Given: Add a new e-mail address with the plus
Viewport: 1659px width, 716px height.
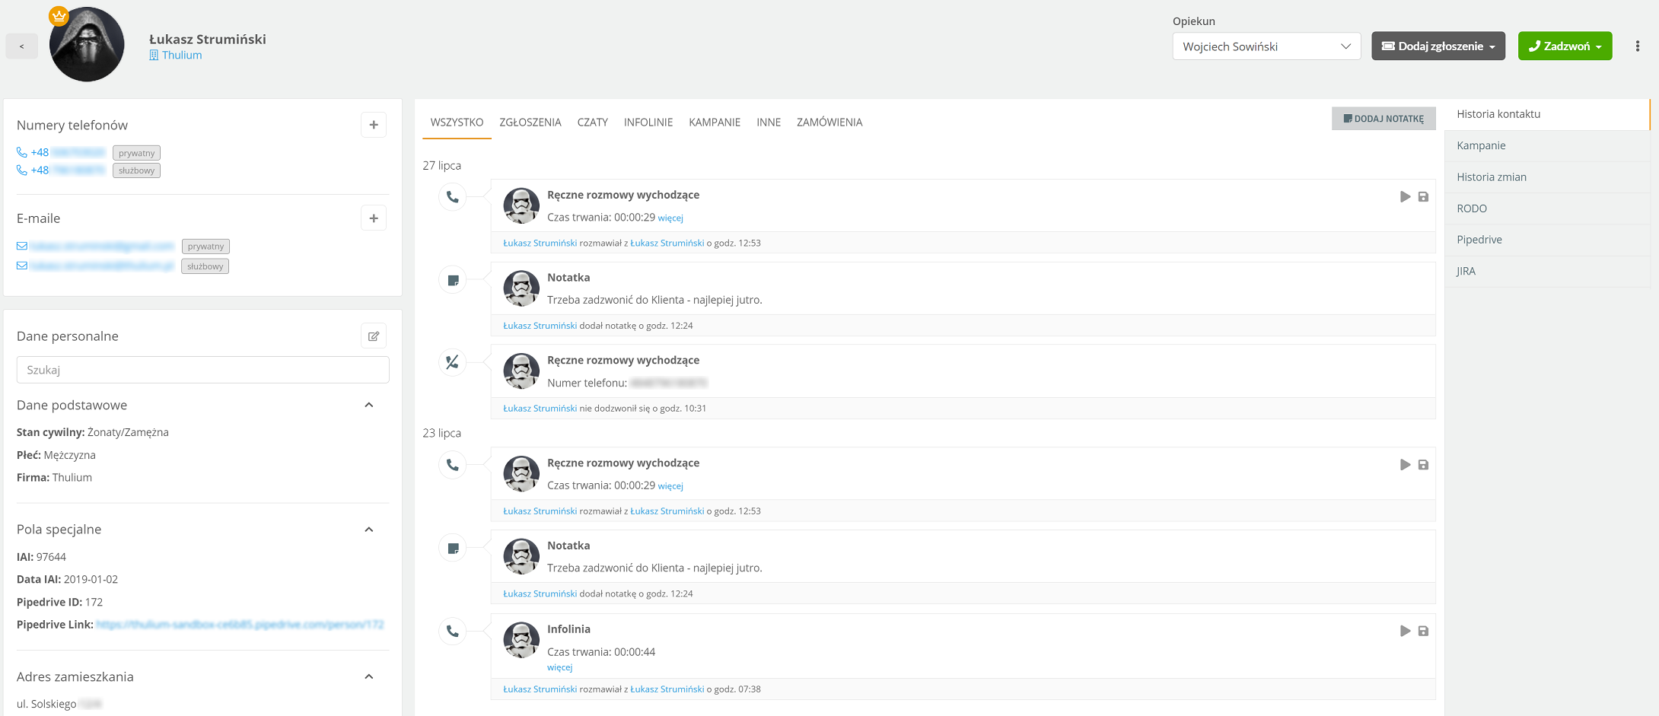Looking at the screenshot, I should 374,218.
